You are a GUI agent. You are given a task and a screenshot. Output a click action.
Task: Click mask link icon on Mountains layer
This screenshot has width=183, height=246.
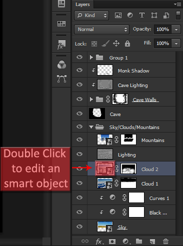pos(116,139)
